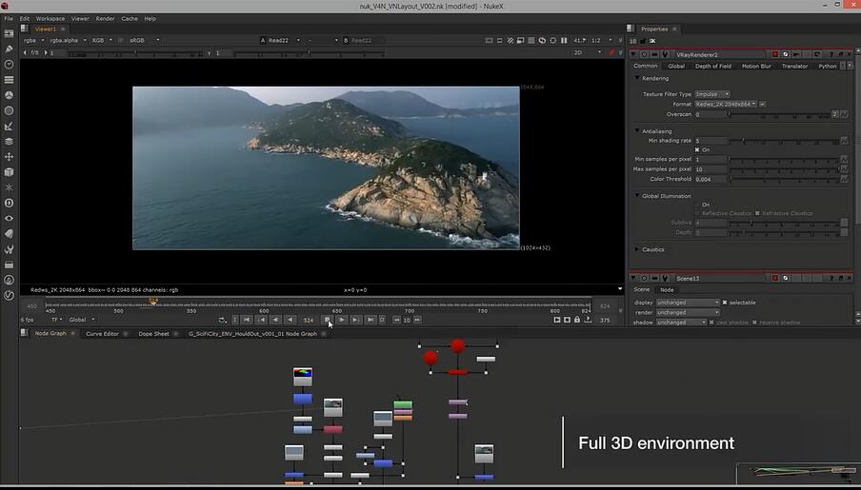This screenshot has height=490, width=861.
Task: Open the Cache menu
Action: (x=130, y=19)
